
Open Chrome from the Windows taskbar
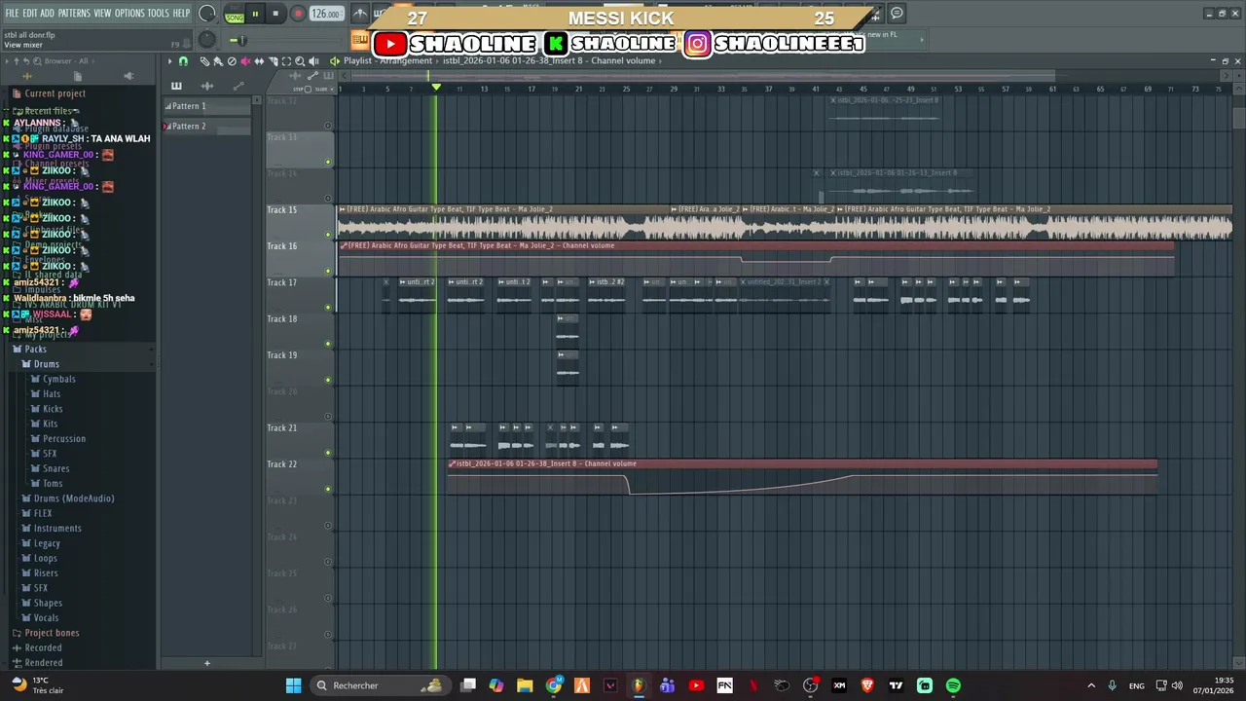coord(554,685)
